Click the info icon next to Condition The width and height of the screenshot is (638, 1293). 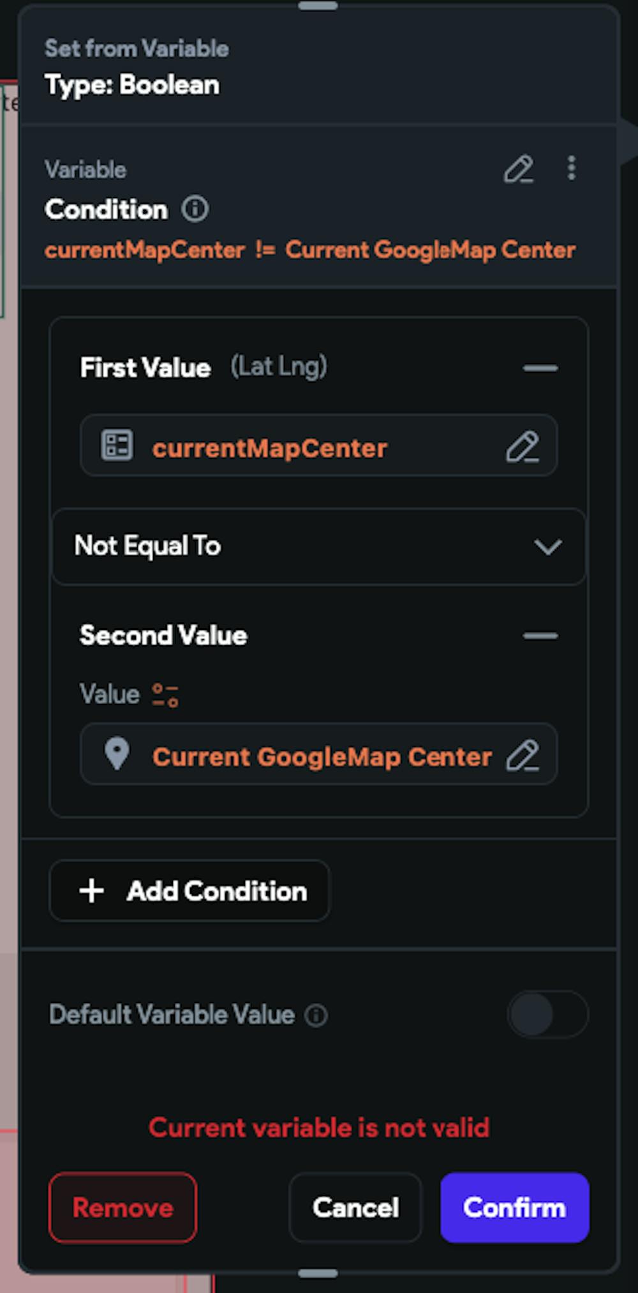tap(195, 209)
